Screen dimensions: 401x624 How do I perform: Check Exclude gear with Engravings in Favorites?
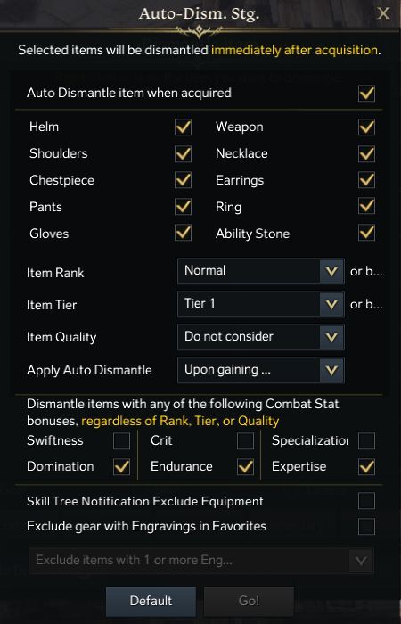click(366, 527)
